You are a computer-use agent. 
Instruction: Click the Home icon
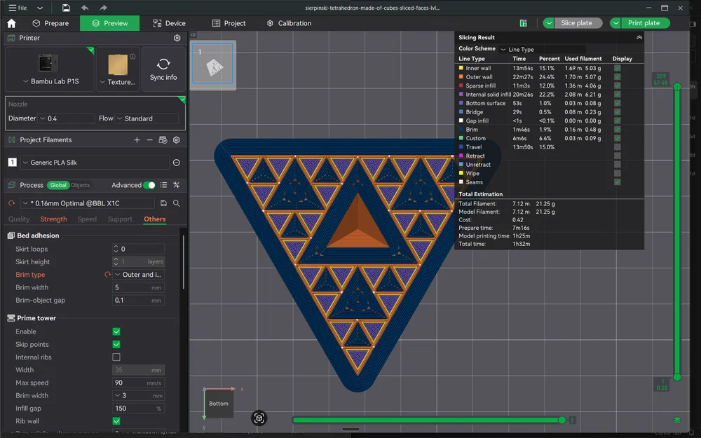11,23
